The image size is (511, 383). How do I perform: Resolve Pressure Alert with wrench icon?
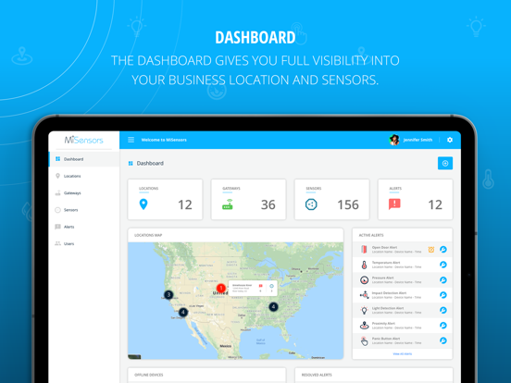point(442,279)
